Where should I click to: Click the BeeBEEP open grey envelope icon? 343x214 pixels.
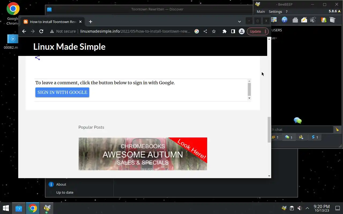click(295, 20)
